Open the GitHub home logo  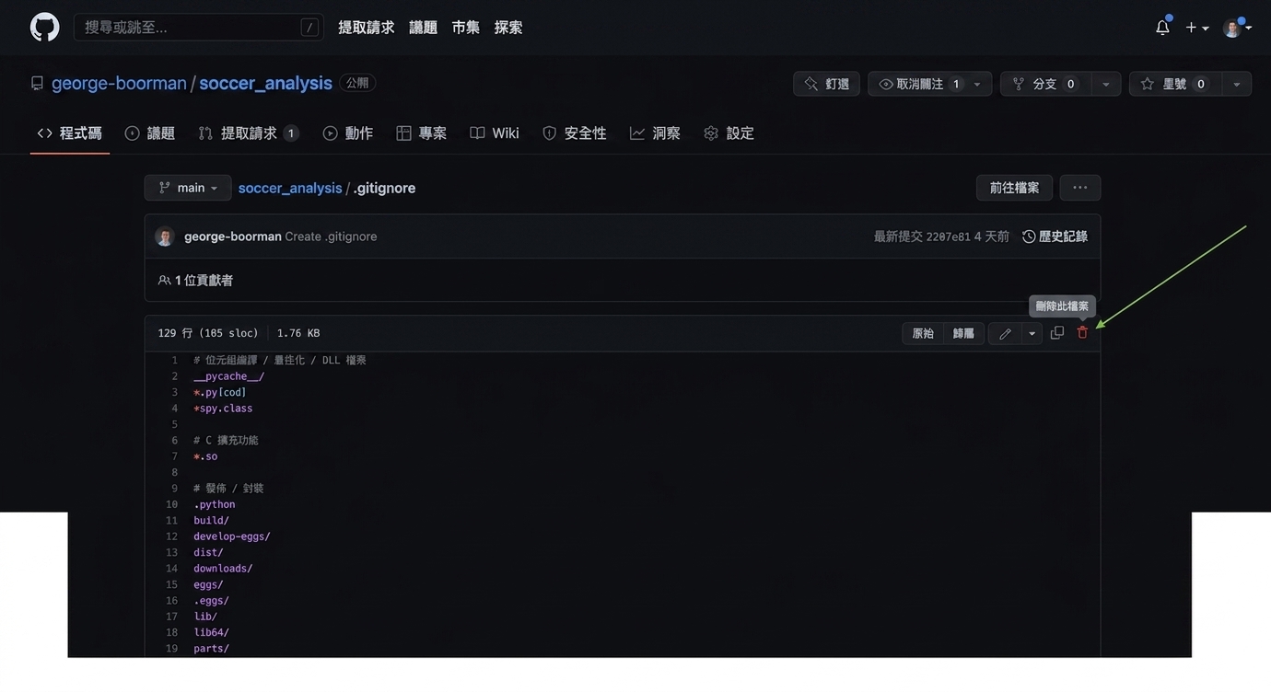tap(44, 28)
